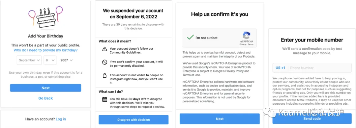Open the 2007 year dropdown

66,60
